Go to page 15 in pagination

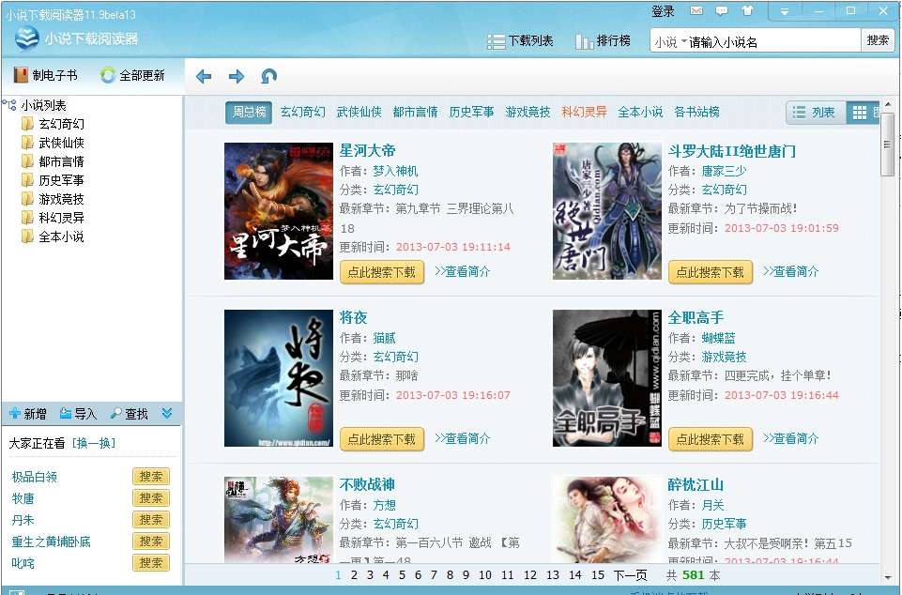[x=598, y=575]
